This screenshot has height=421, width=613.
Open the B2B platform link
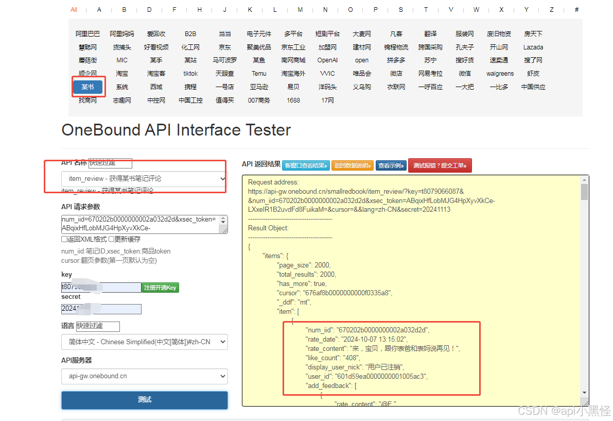point(190,34)
